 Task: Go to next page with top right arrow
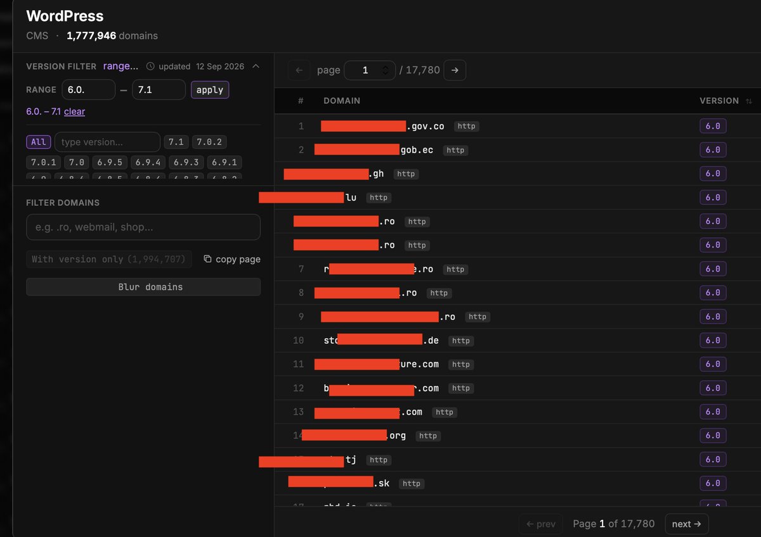pyautogui.click(x=455, y=70)
